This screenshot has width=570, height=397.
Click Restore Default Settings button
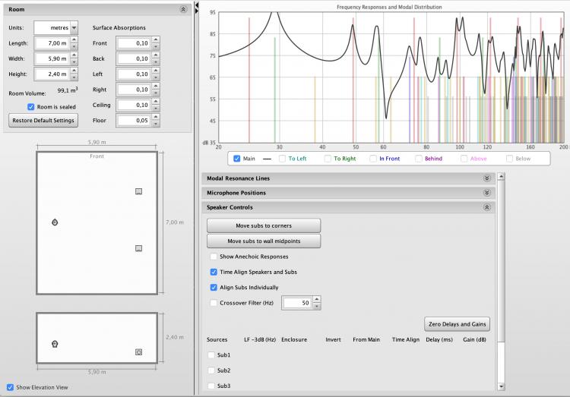43,121
